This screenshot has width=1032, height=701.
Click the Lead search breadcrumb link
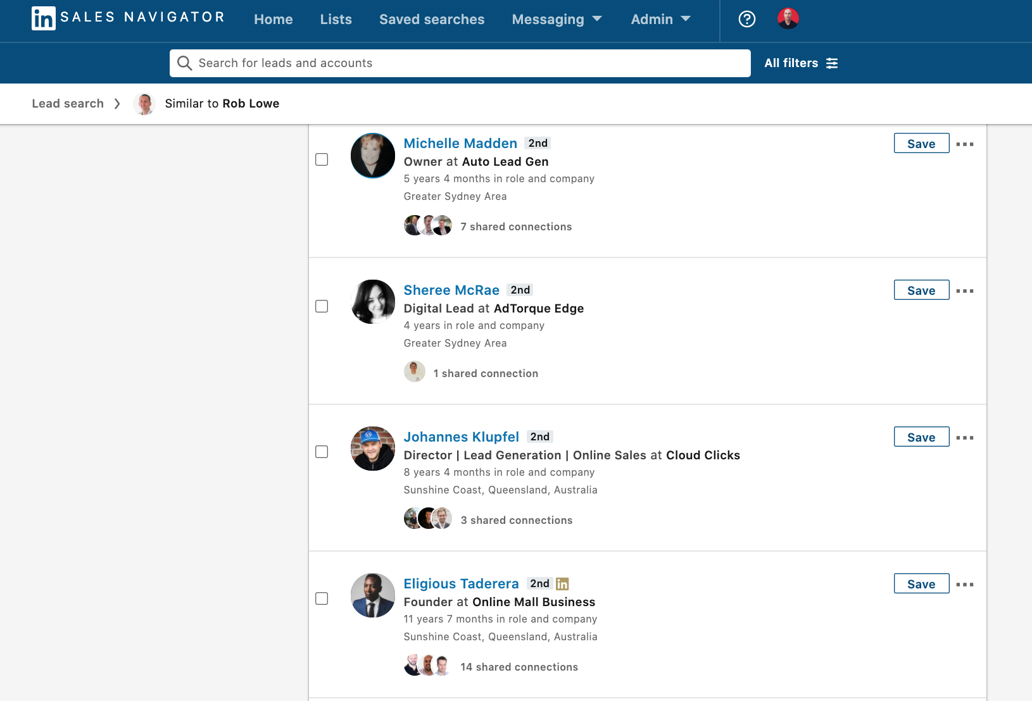click(x=68, y=104)
